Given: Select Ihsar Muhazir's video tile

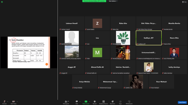Looking at the screenshot, I should [162, 82].
